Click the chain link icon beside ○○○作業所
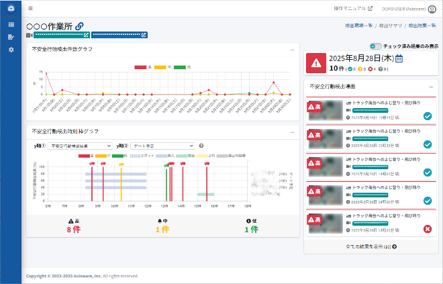 (79, 26)
